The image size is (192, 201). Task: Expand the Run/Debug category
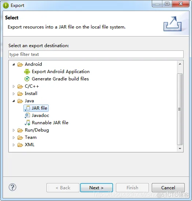[x=14, y=130]
